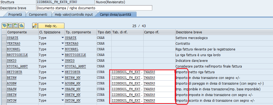Open typing class dropdown for SBASW row
The height and width of the screenshot is (105, 273).
[x=63, y=89]
